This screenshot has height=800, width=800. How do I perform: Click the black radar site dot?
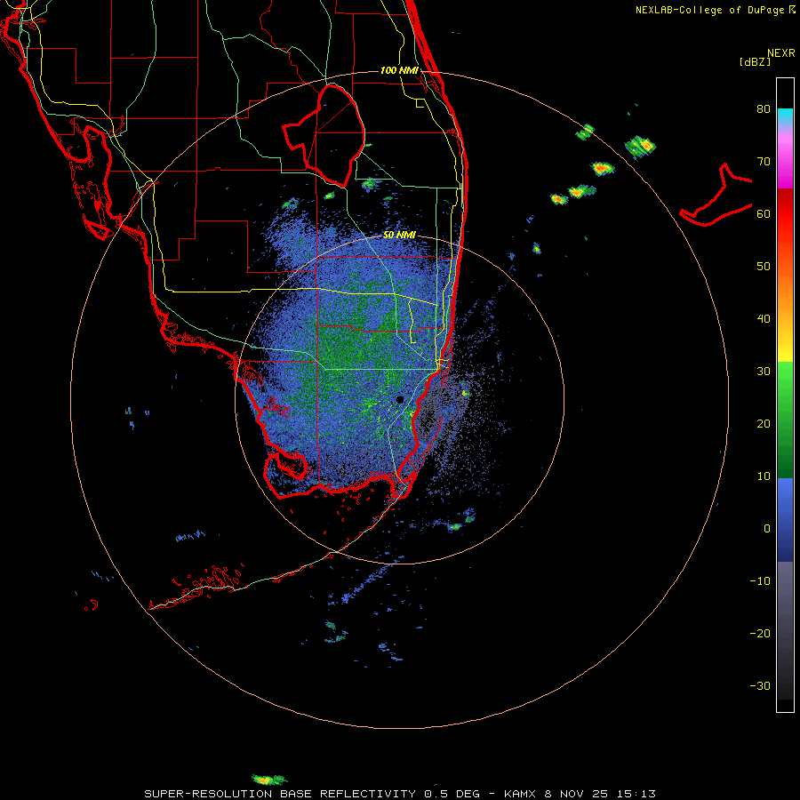click(400, 399)
